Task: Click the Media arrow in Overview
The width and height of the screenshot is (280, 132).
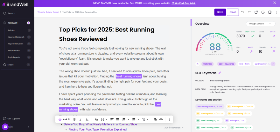Action: pyautogui.click(x=273, y=36)
